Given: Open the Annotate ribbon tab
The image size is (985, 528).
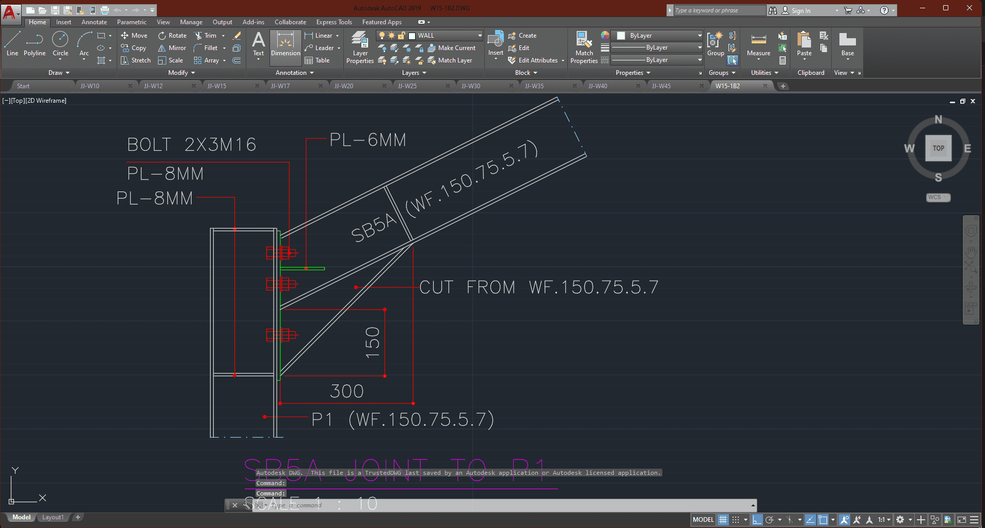Looking at the screenshot, I should pos(94,22).
